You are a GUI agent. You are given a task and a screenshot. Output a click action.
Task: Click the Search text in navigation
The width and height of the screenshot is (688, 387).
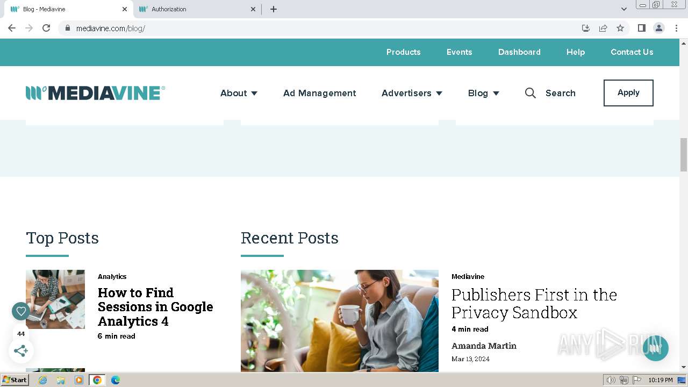point(560,93)
